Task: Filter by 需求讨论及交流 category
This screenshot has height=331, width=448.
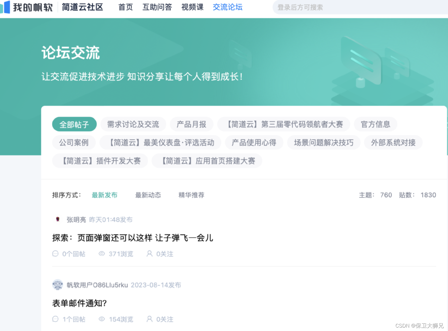Action: (133, 124)
